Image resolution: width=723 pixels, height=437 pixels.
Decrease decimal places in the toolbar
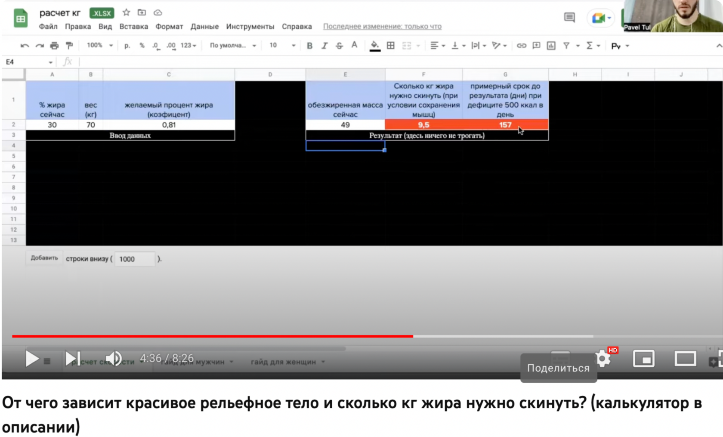point(156,46)
